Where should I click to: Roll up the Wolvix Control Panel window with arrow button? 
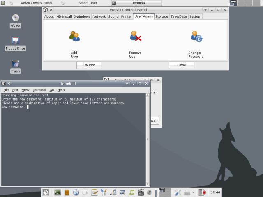pyautogui.click(x=205, y=10)
